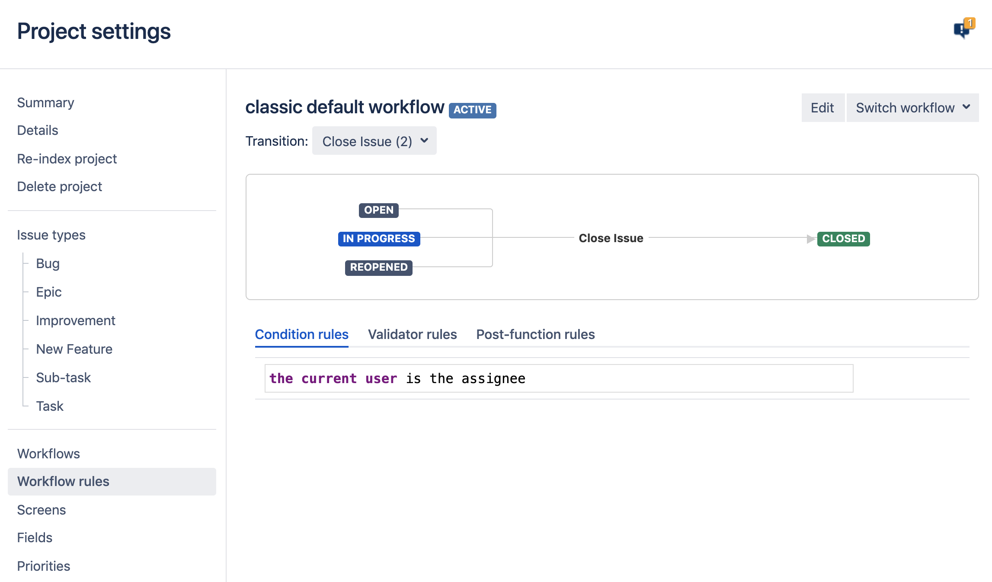Click the ACTIVE workflow badge
Viewport: 992px width, 582px height.
click(x=472, y=110)
